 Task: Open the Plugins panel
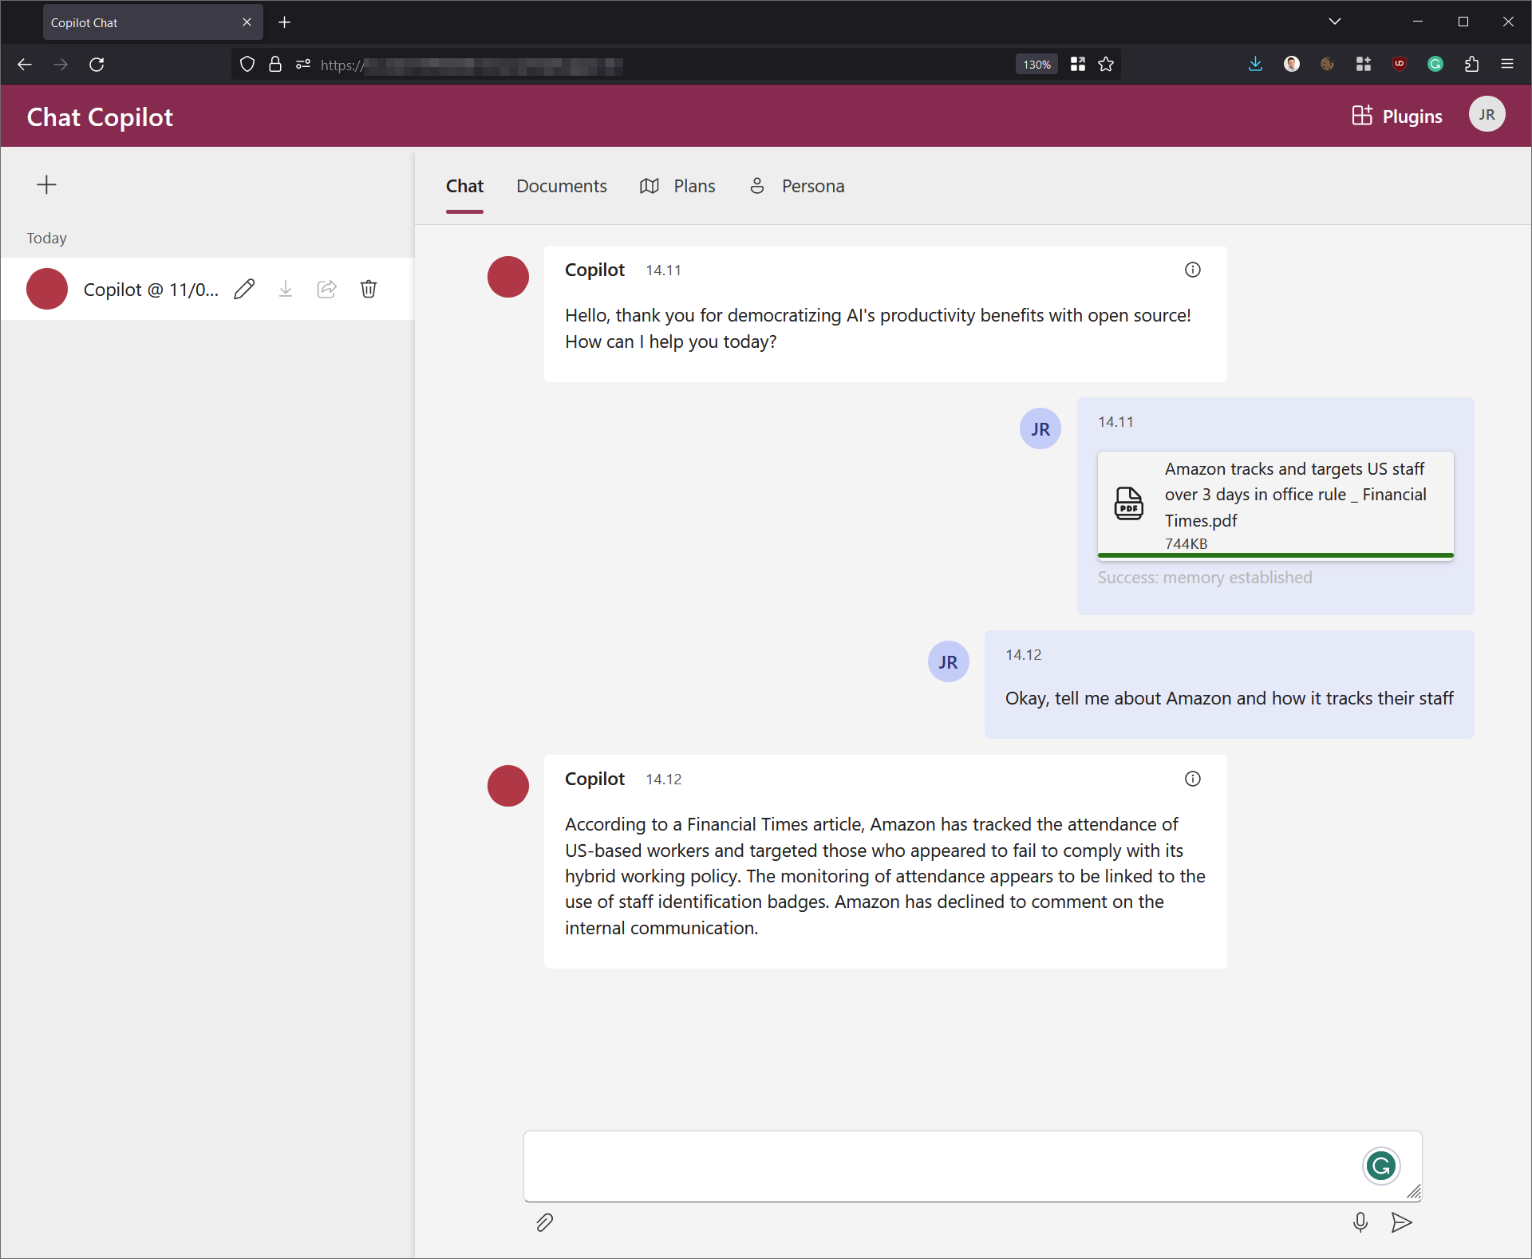pos(1397,116)
